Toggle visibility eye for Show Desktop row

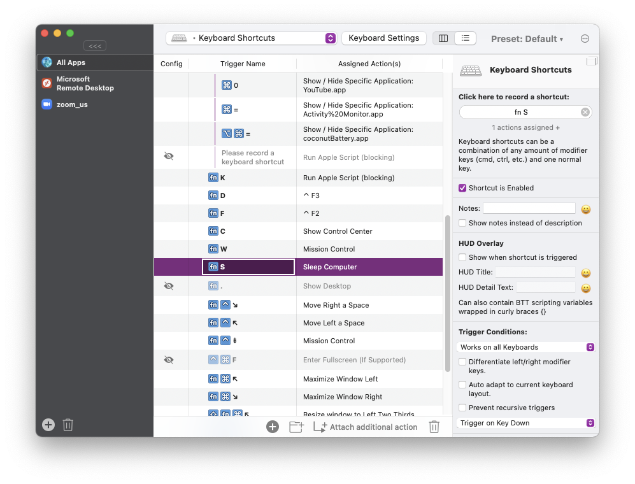coord(169,286)
